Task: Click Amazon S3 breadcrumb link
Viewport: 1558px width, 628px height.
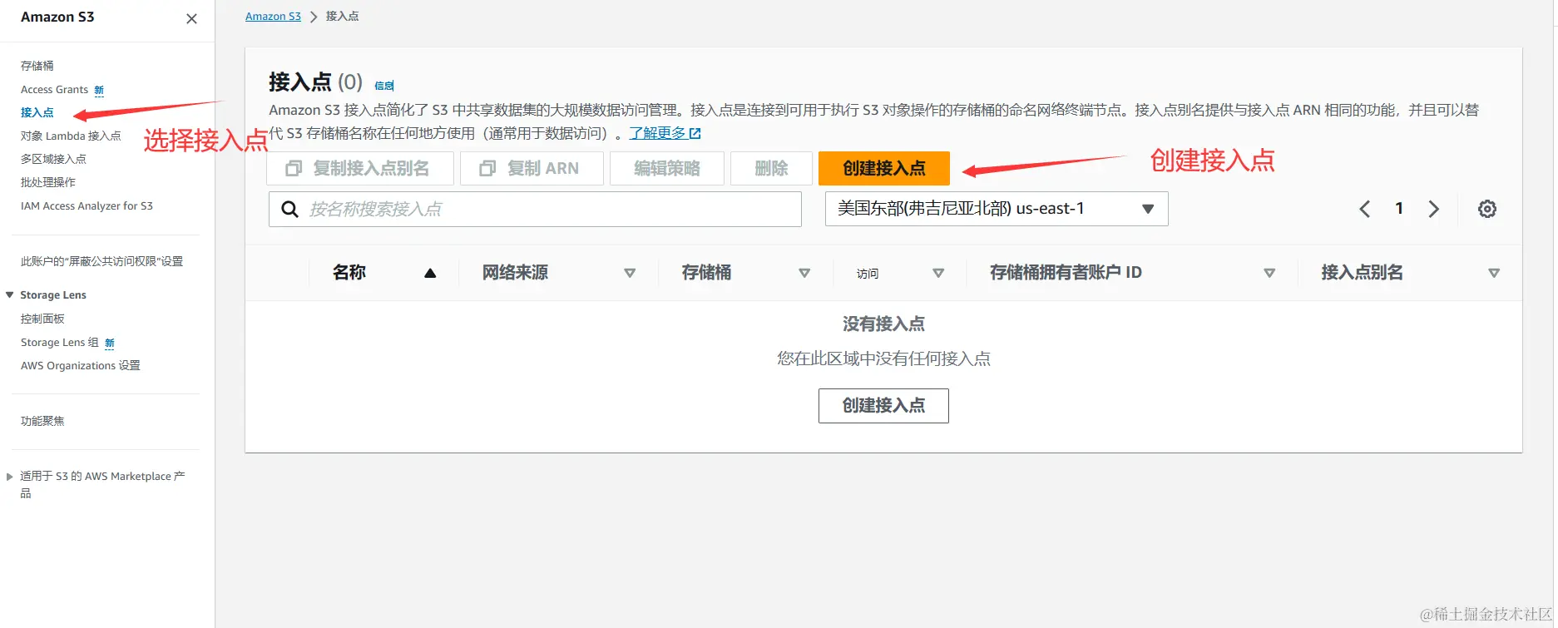Action: tap(273, 17)
